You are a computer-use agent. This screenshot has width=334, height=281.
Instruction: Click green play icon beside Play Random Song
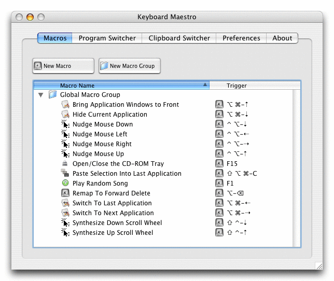[65, 183]
